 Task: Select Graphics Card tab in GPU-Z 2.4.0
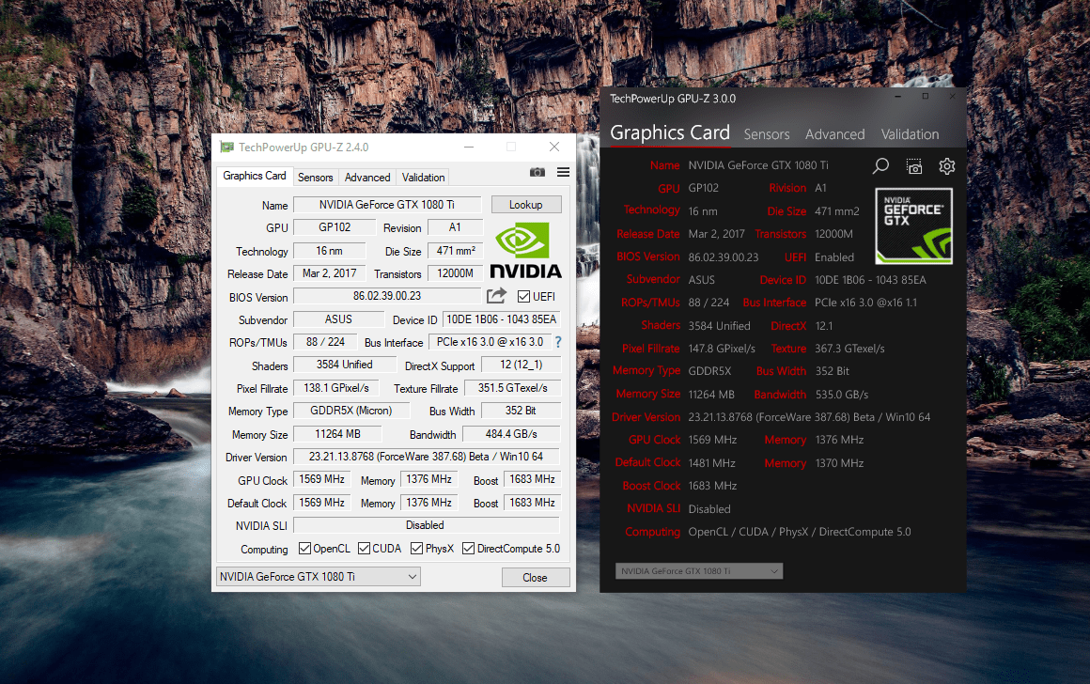(255, 176)
